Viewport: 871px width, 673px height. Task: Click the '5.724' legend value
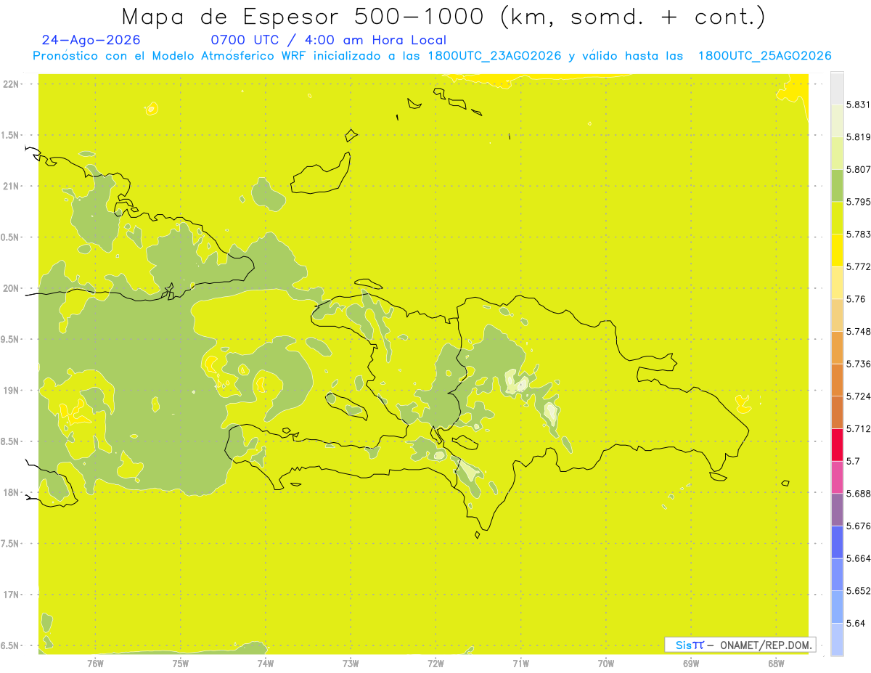pos(859,396)
